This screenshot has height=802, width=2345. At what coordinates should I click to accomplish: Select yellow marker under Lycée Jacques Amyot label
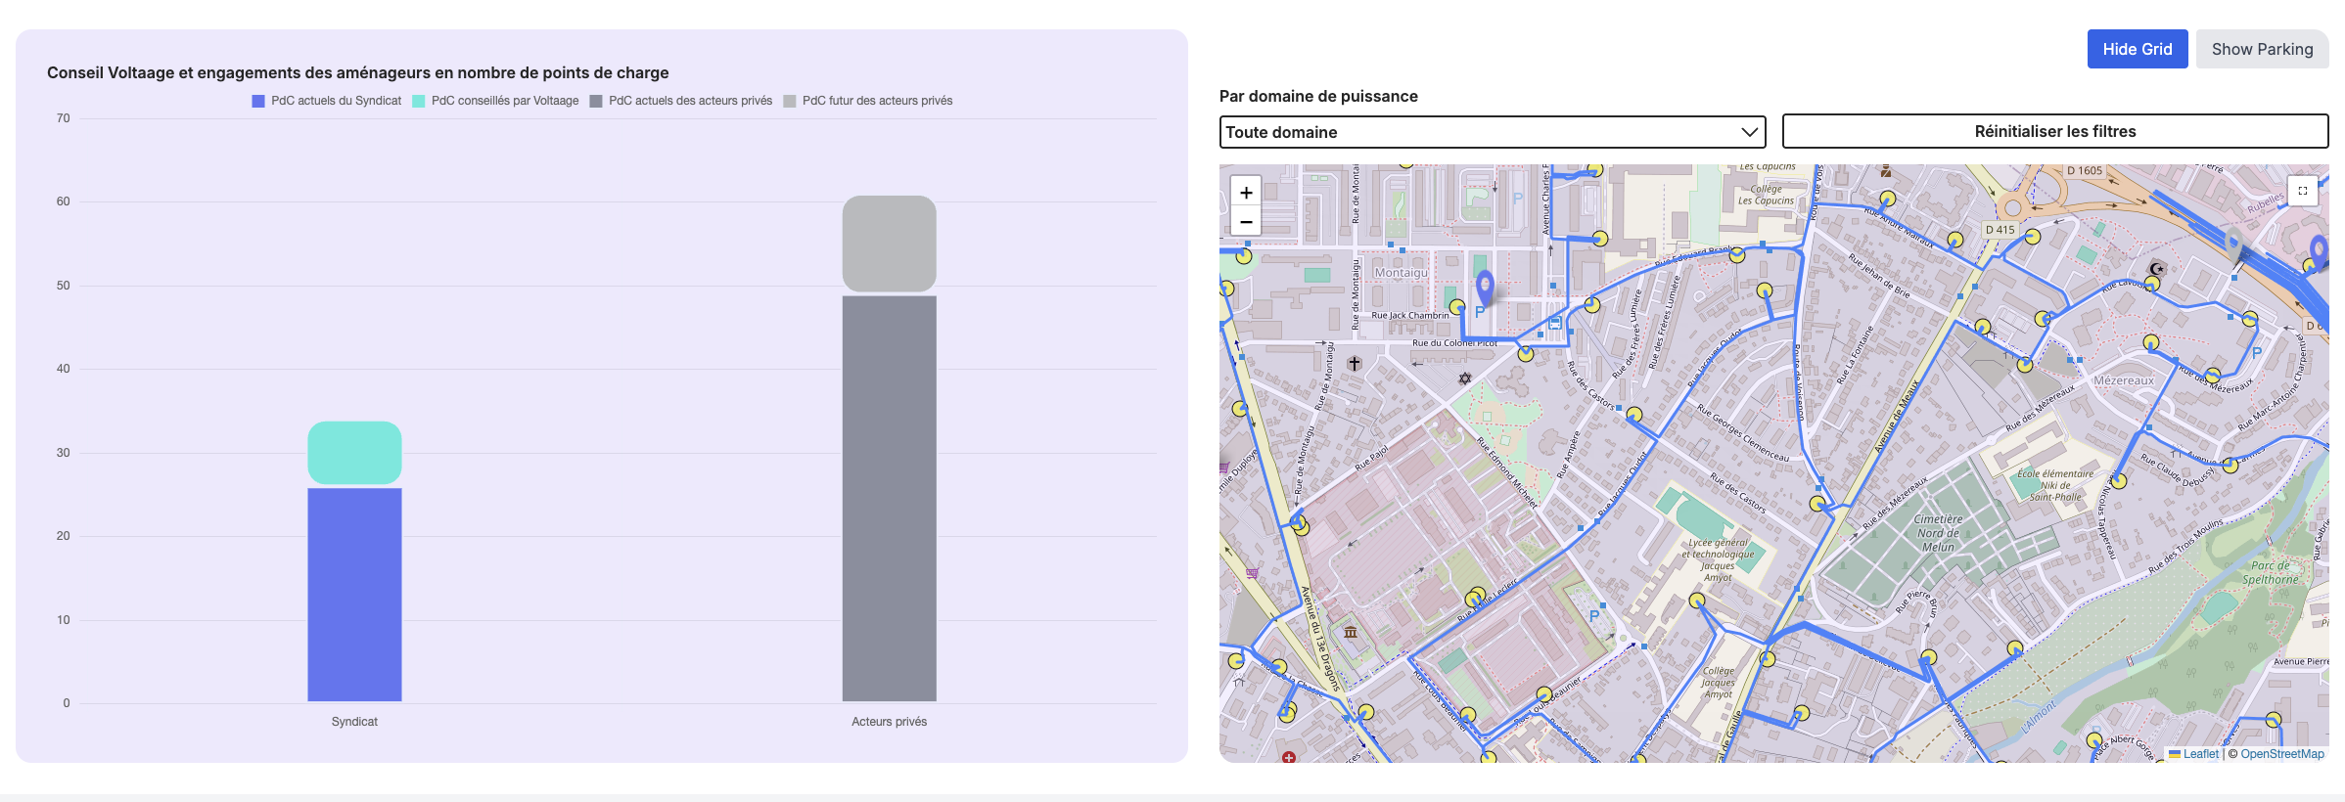(1697, 601)
